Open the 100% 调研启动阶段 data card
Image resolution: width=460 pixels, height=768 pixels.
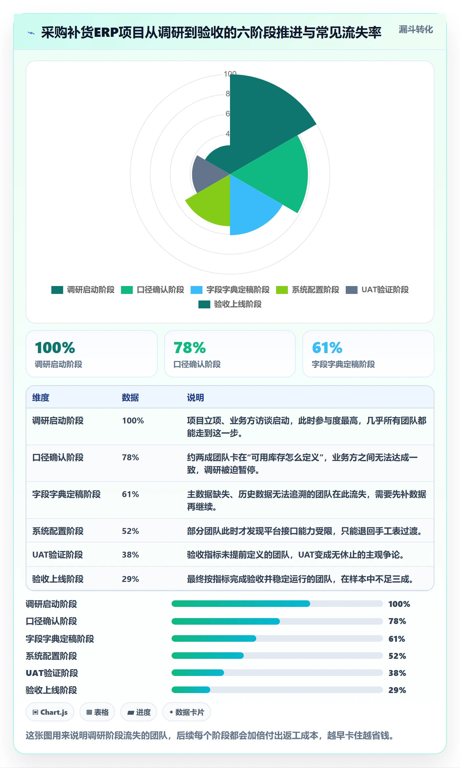(x=92, y=354)
